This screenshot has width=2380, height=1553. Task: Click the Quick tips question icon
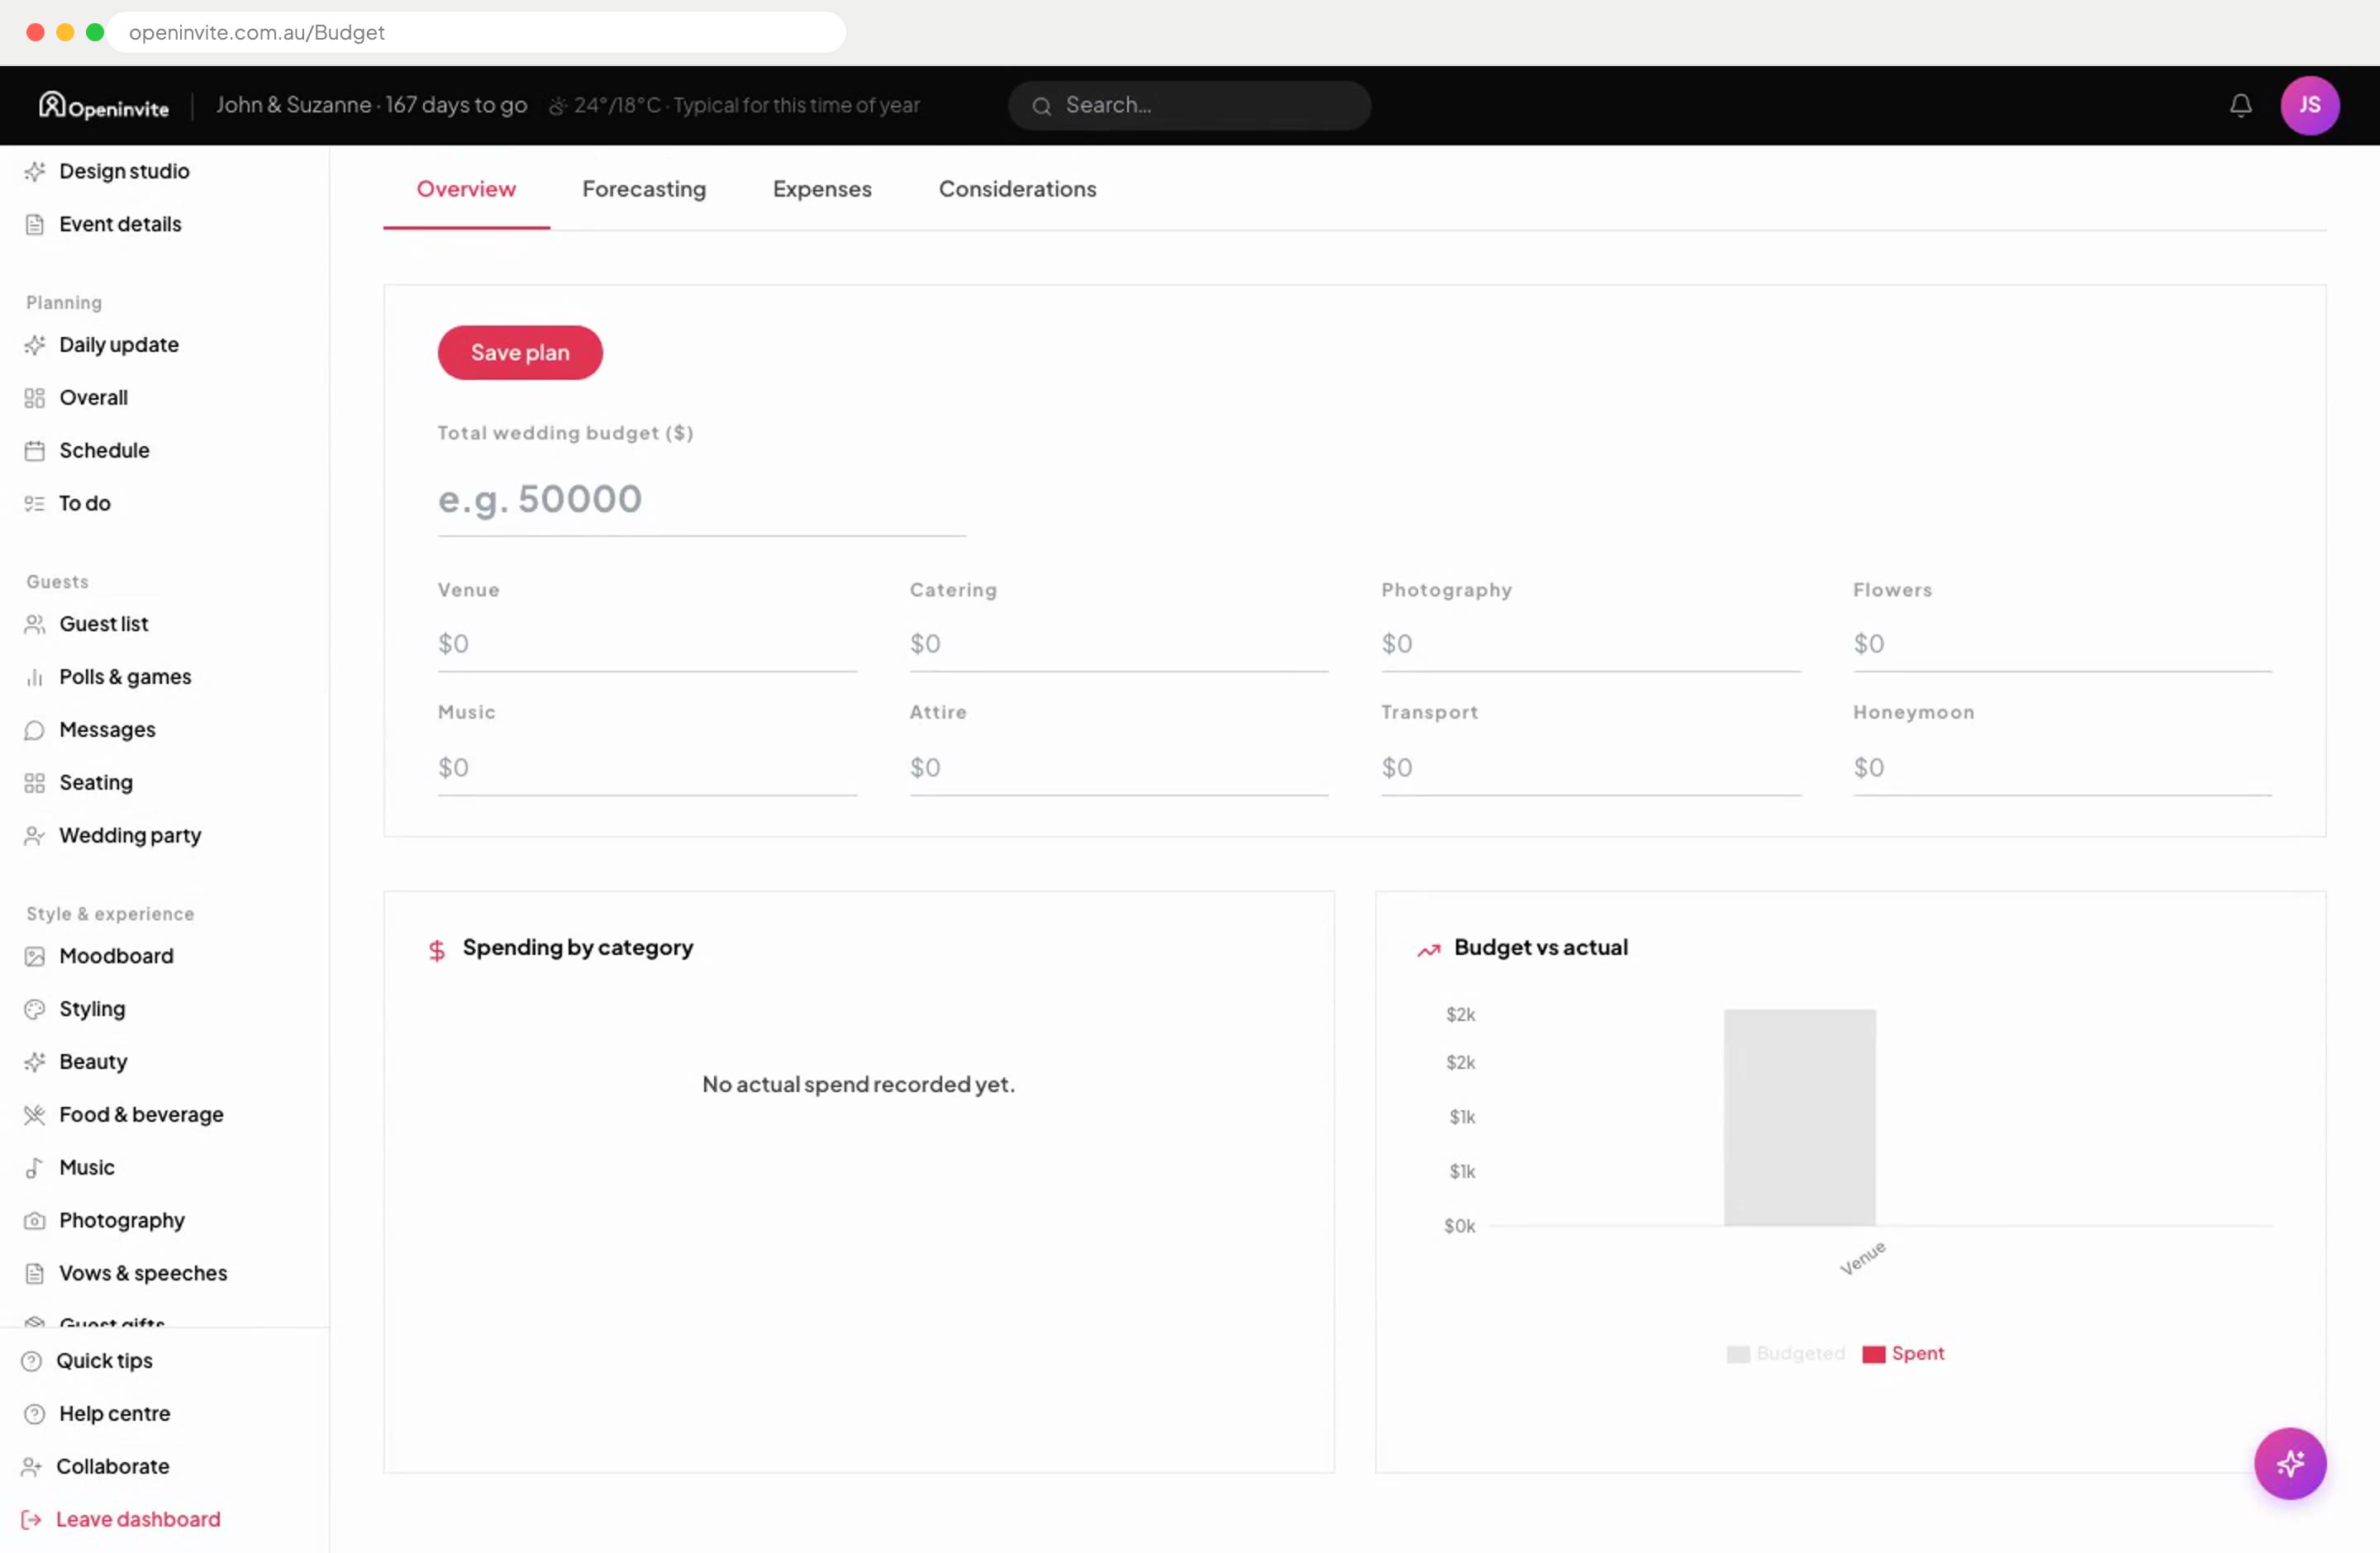coord(32,1361)
